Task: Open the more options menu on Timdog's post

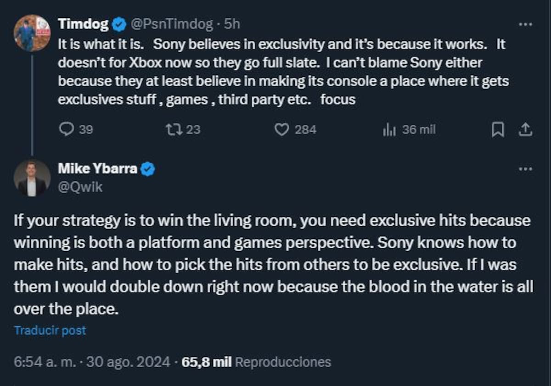Action: pos(525,24)
